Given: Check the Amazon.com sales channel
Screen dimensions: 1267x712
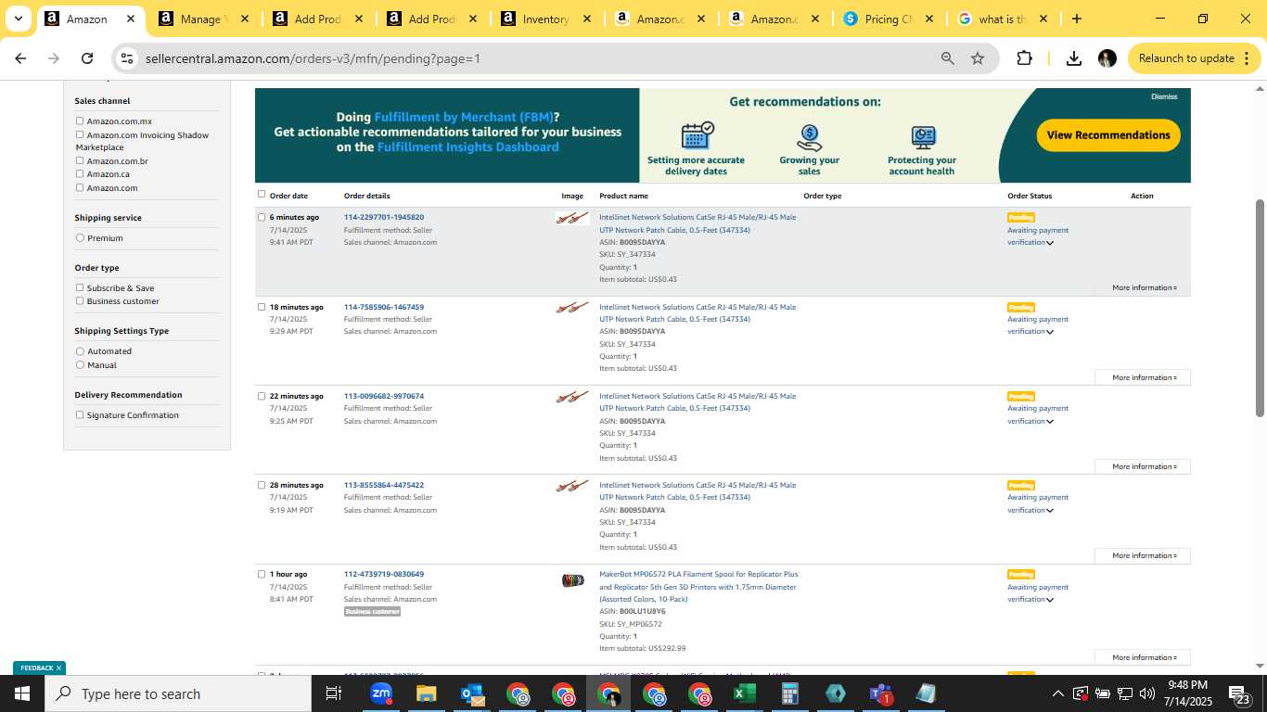Looking at the screenshot, I should [x=80, y=187].
